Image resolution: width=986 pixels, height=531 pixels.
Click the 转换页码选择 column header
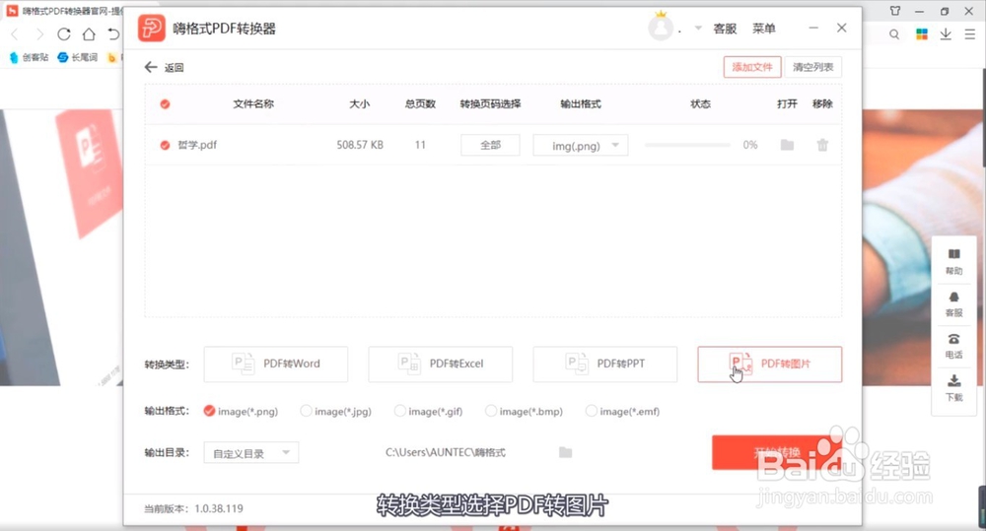click(490, 103)
